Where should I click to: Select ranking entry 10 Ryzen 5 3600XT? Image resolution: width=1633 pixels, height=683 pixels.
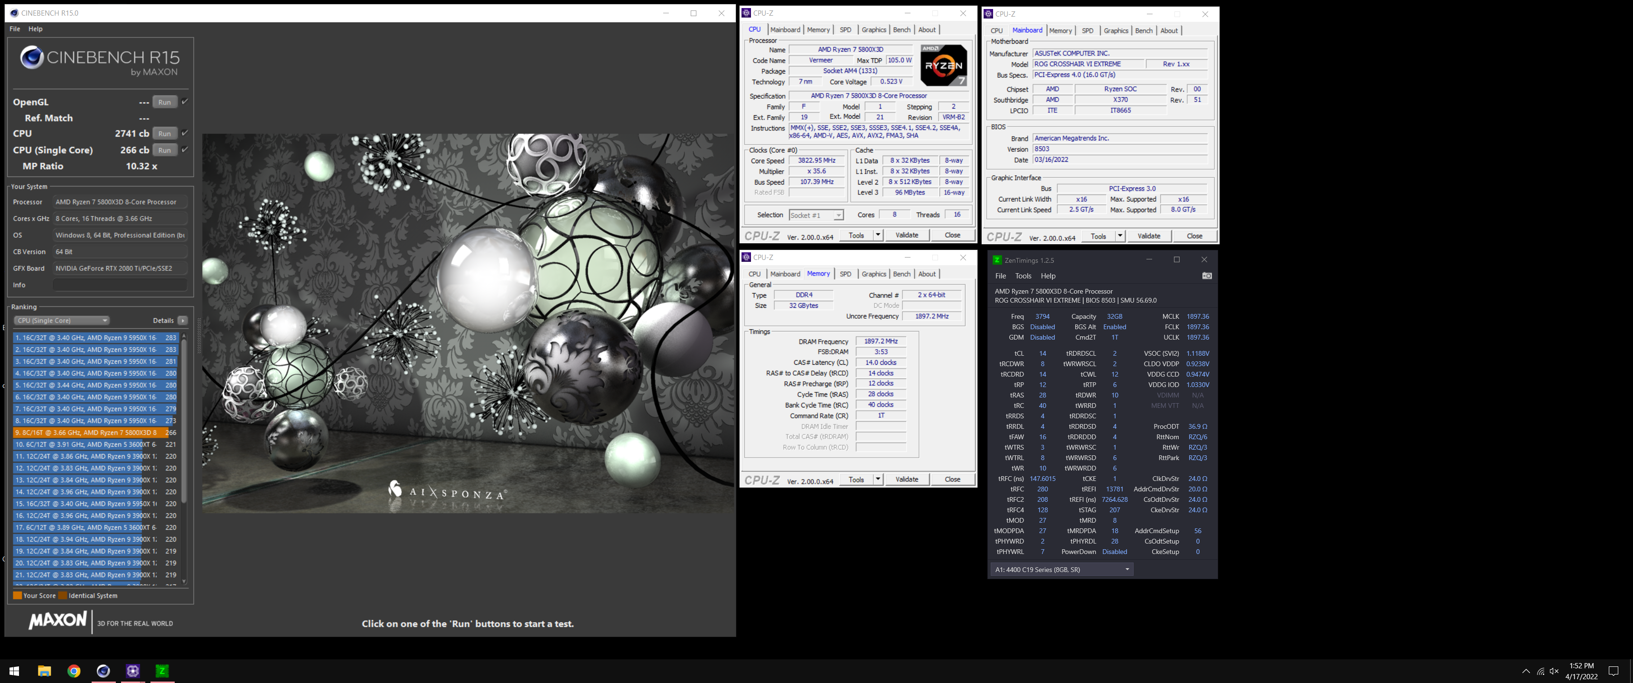96,445
